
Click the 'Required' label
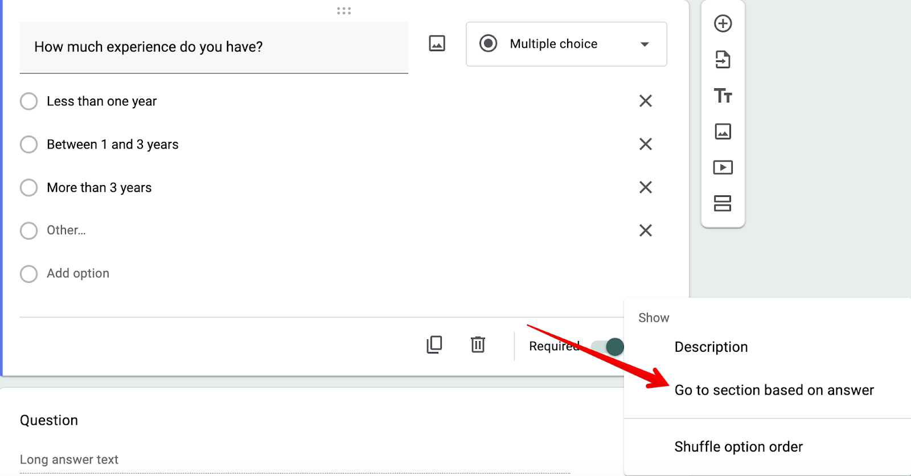[x=555, y=346]
